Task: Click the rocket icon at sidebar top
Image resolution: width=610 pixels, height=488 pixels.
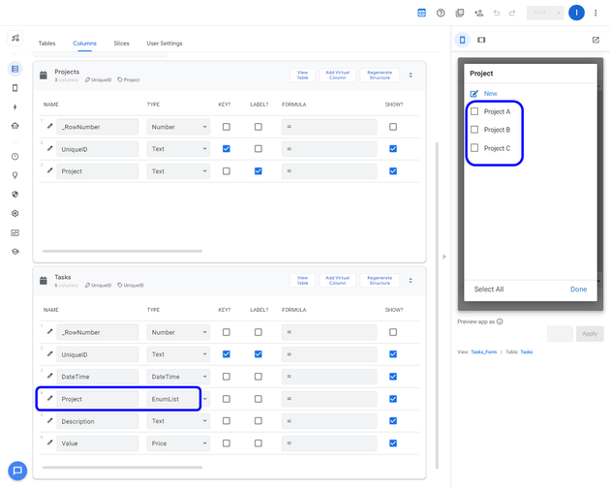Action: 15,38
